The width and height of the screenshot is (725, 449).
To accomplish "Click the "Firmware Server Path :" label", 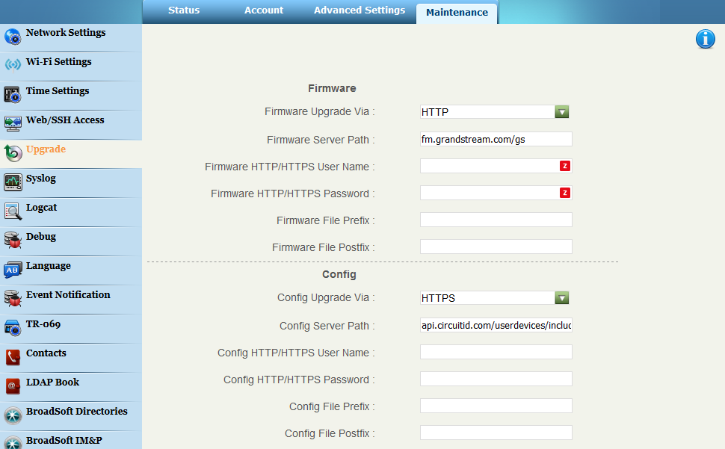I will click(x=321, y=140).
